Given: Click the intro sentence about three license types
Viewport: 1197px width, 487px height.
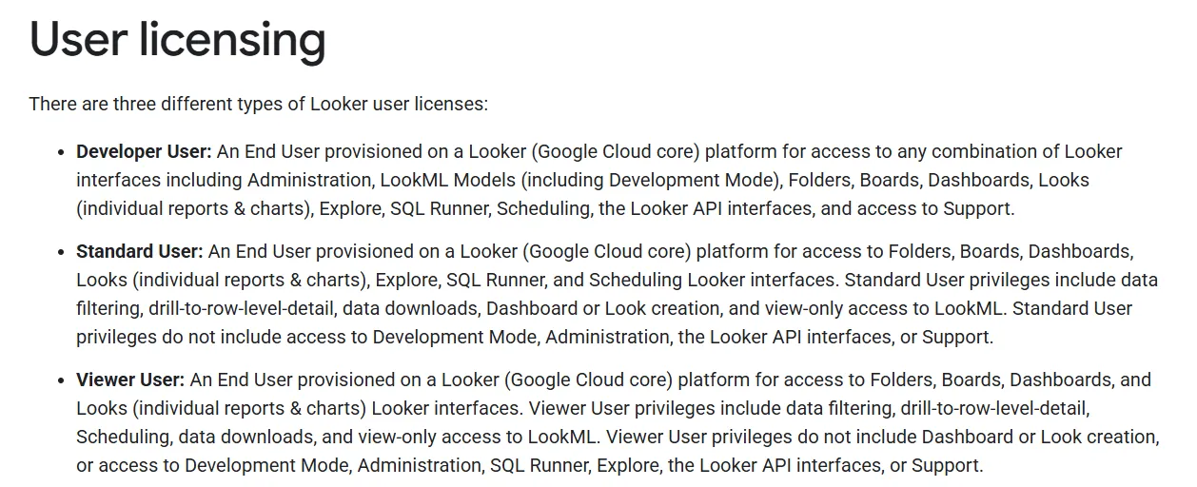Looking at the screenshot, I should tap(258, 103).
